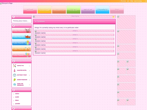This screenshot has height=110, width=147.
Task: Click the status text 'Thinking about Varian...'
Action: [x=21, y=21]
